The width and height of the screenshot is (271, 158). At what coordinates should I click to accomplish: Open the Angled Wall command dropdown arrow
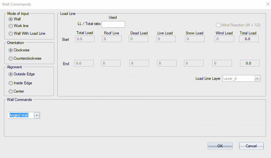37,115
